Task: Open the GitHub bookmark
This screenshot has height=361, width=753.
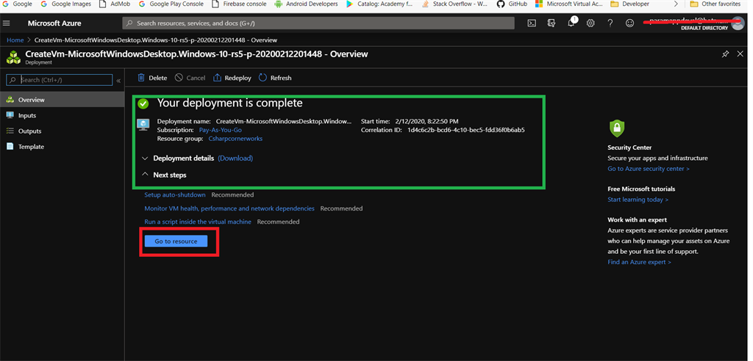Action: point(512,4)
